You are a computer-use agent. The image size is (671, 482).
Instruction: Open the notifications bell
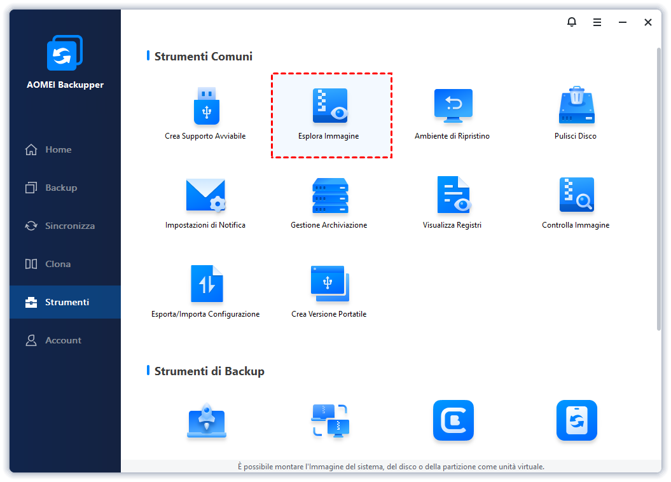tap(572, 22)
